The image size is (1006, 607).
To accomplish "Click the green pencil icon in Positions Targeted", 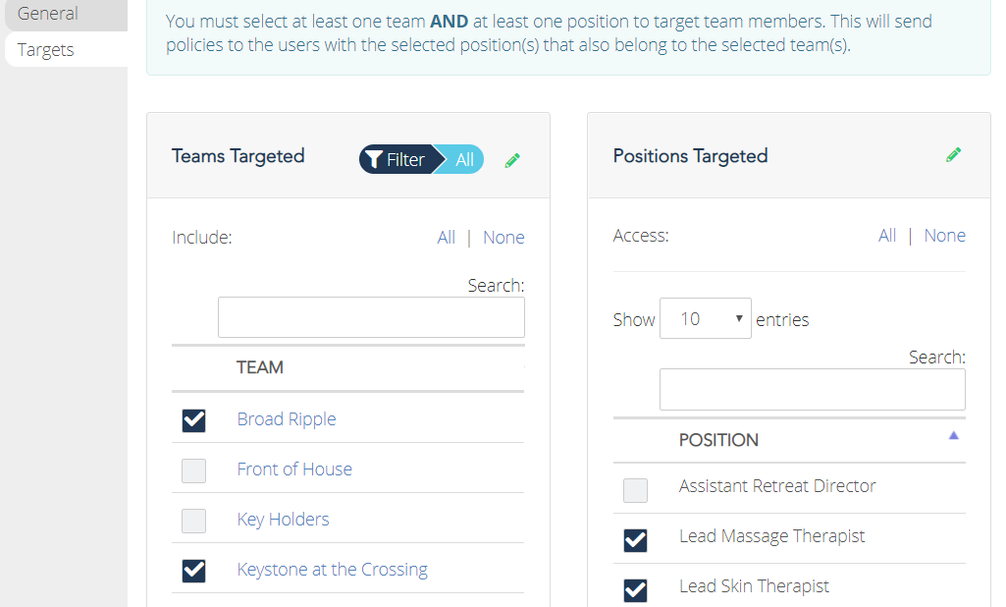I will click(x=953, y=155).
